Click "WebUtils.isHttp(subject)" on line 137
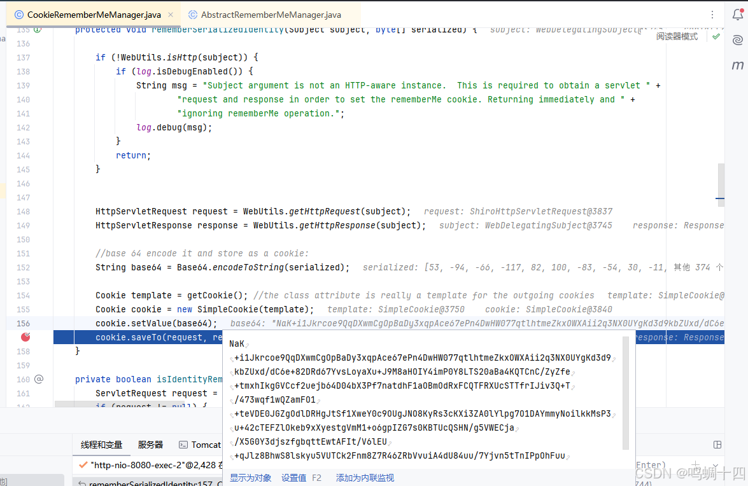The width and height of the screenshot is (748, 486). (x=181, y=58)
